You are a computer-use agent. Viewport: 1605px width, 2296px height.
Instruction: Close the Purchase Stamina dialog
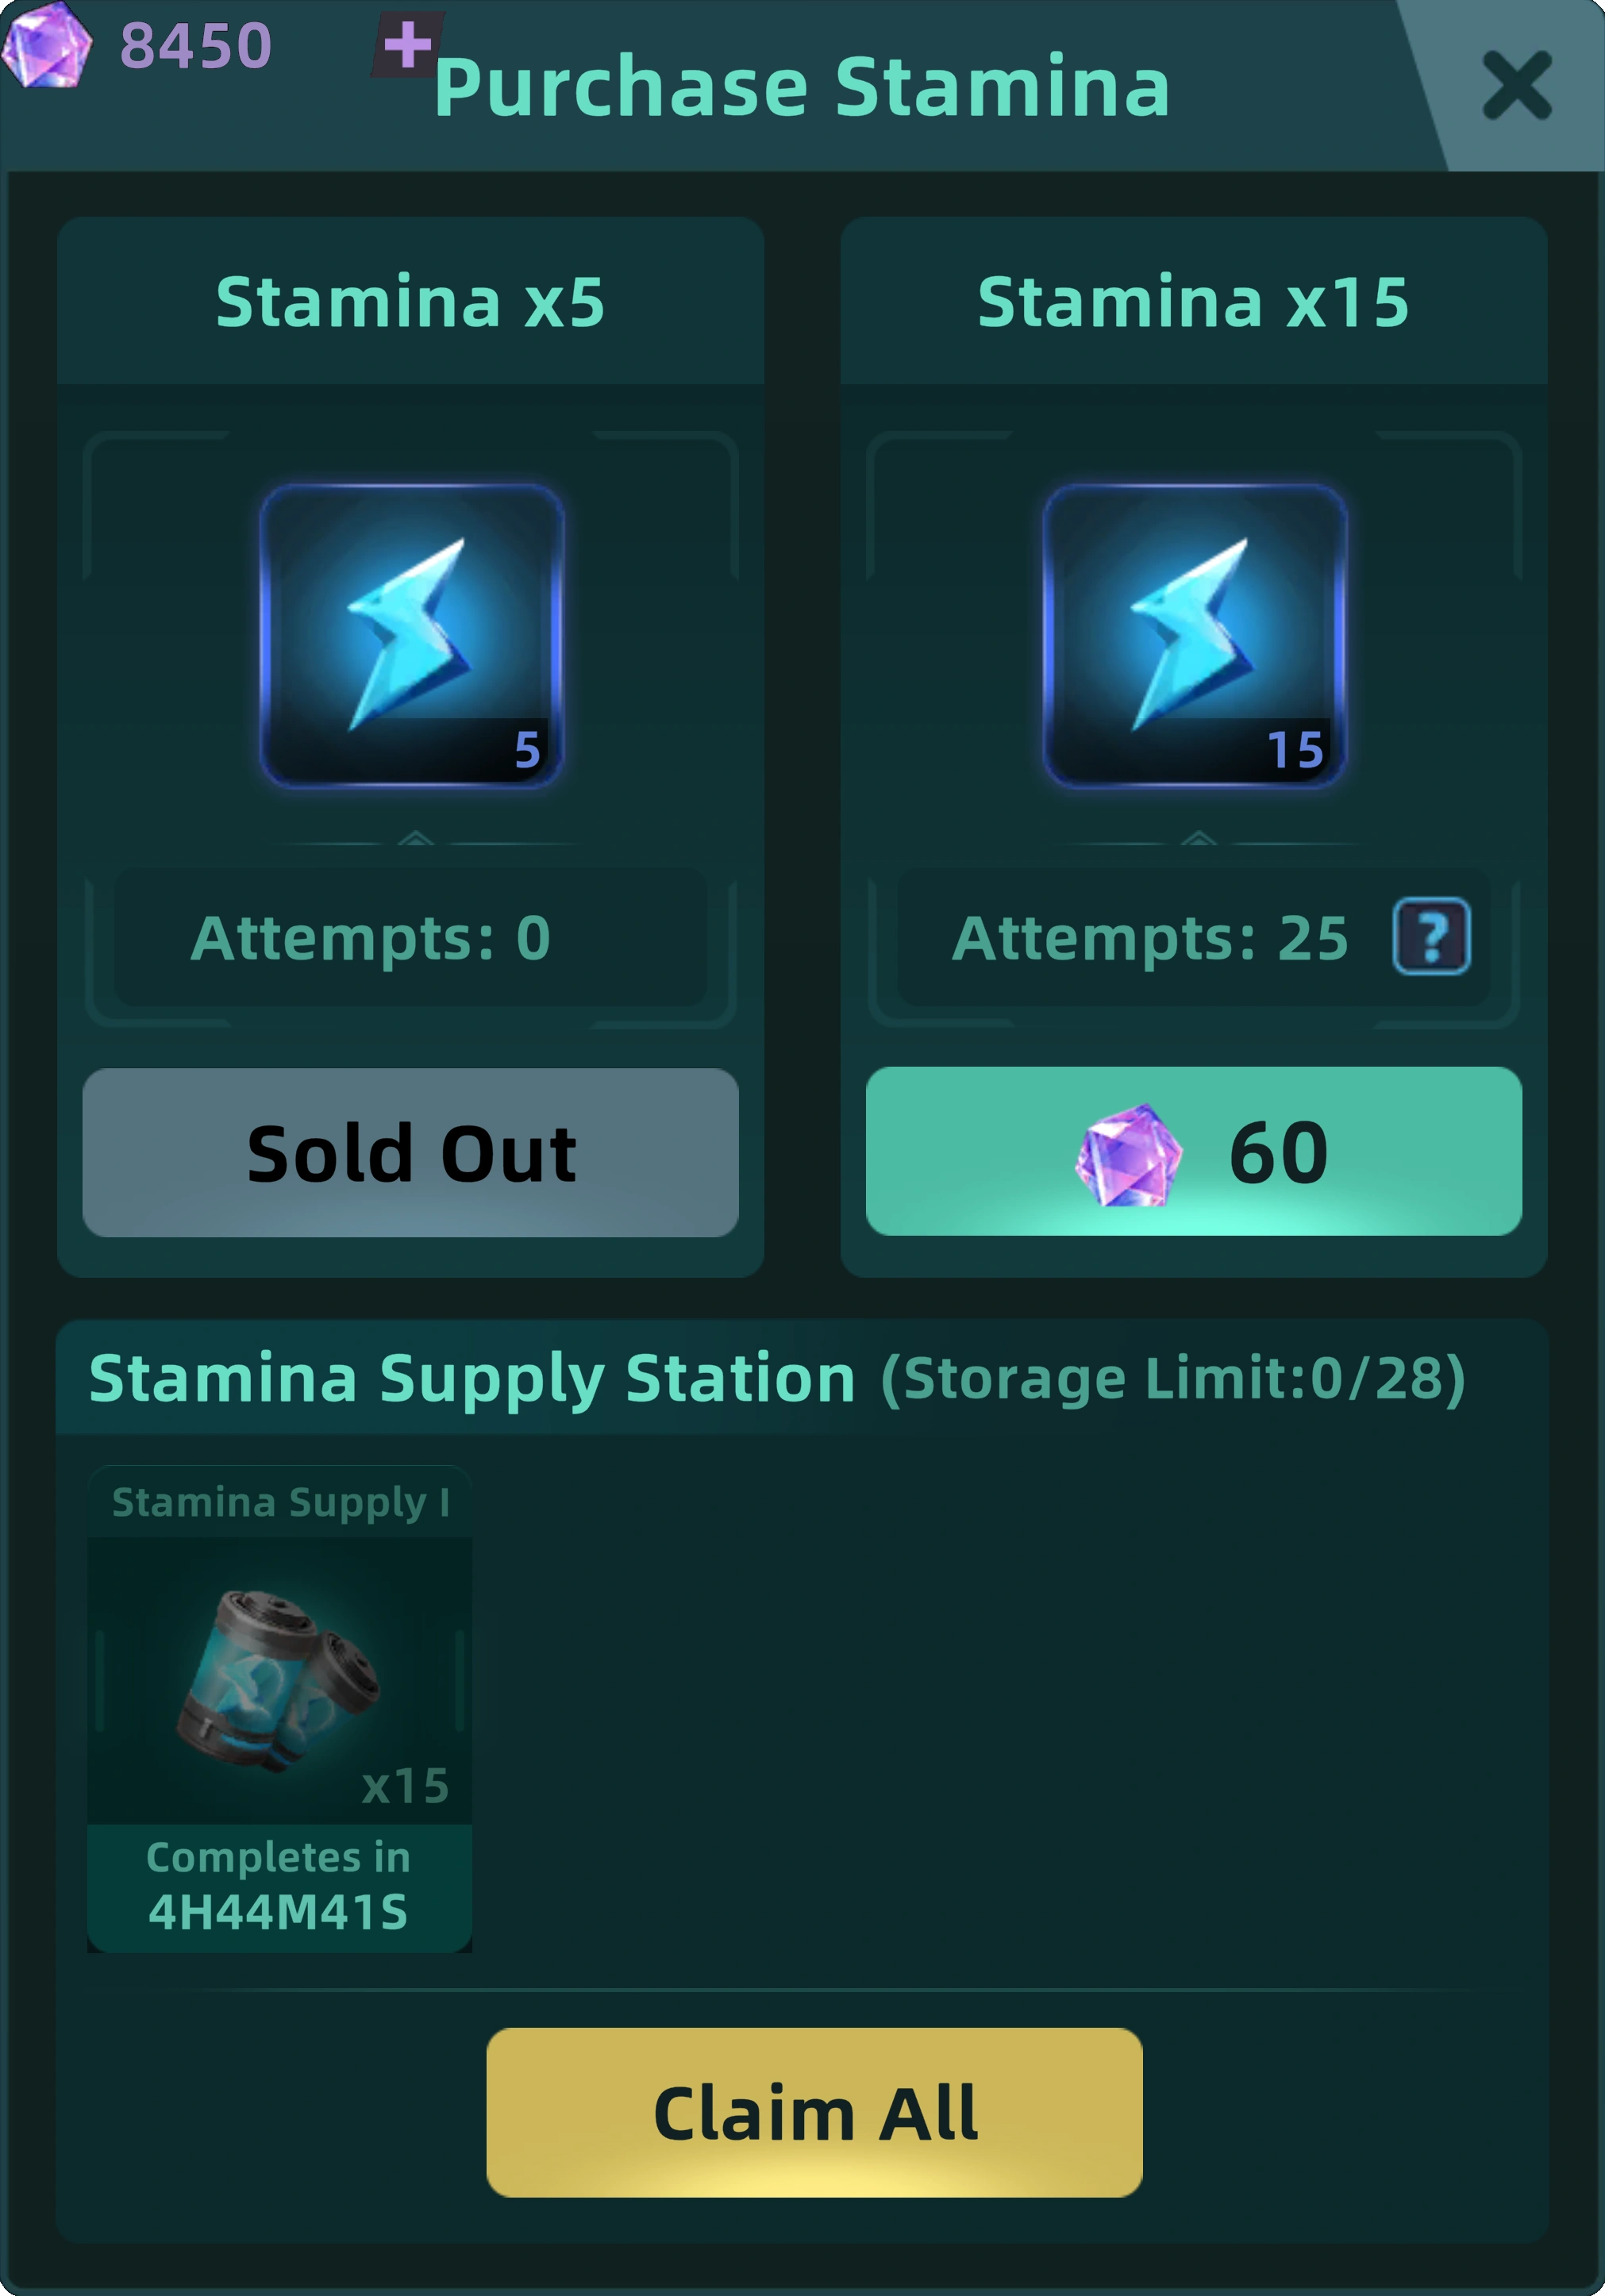tap(1516, 86)
